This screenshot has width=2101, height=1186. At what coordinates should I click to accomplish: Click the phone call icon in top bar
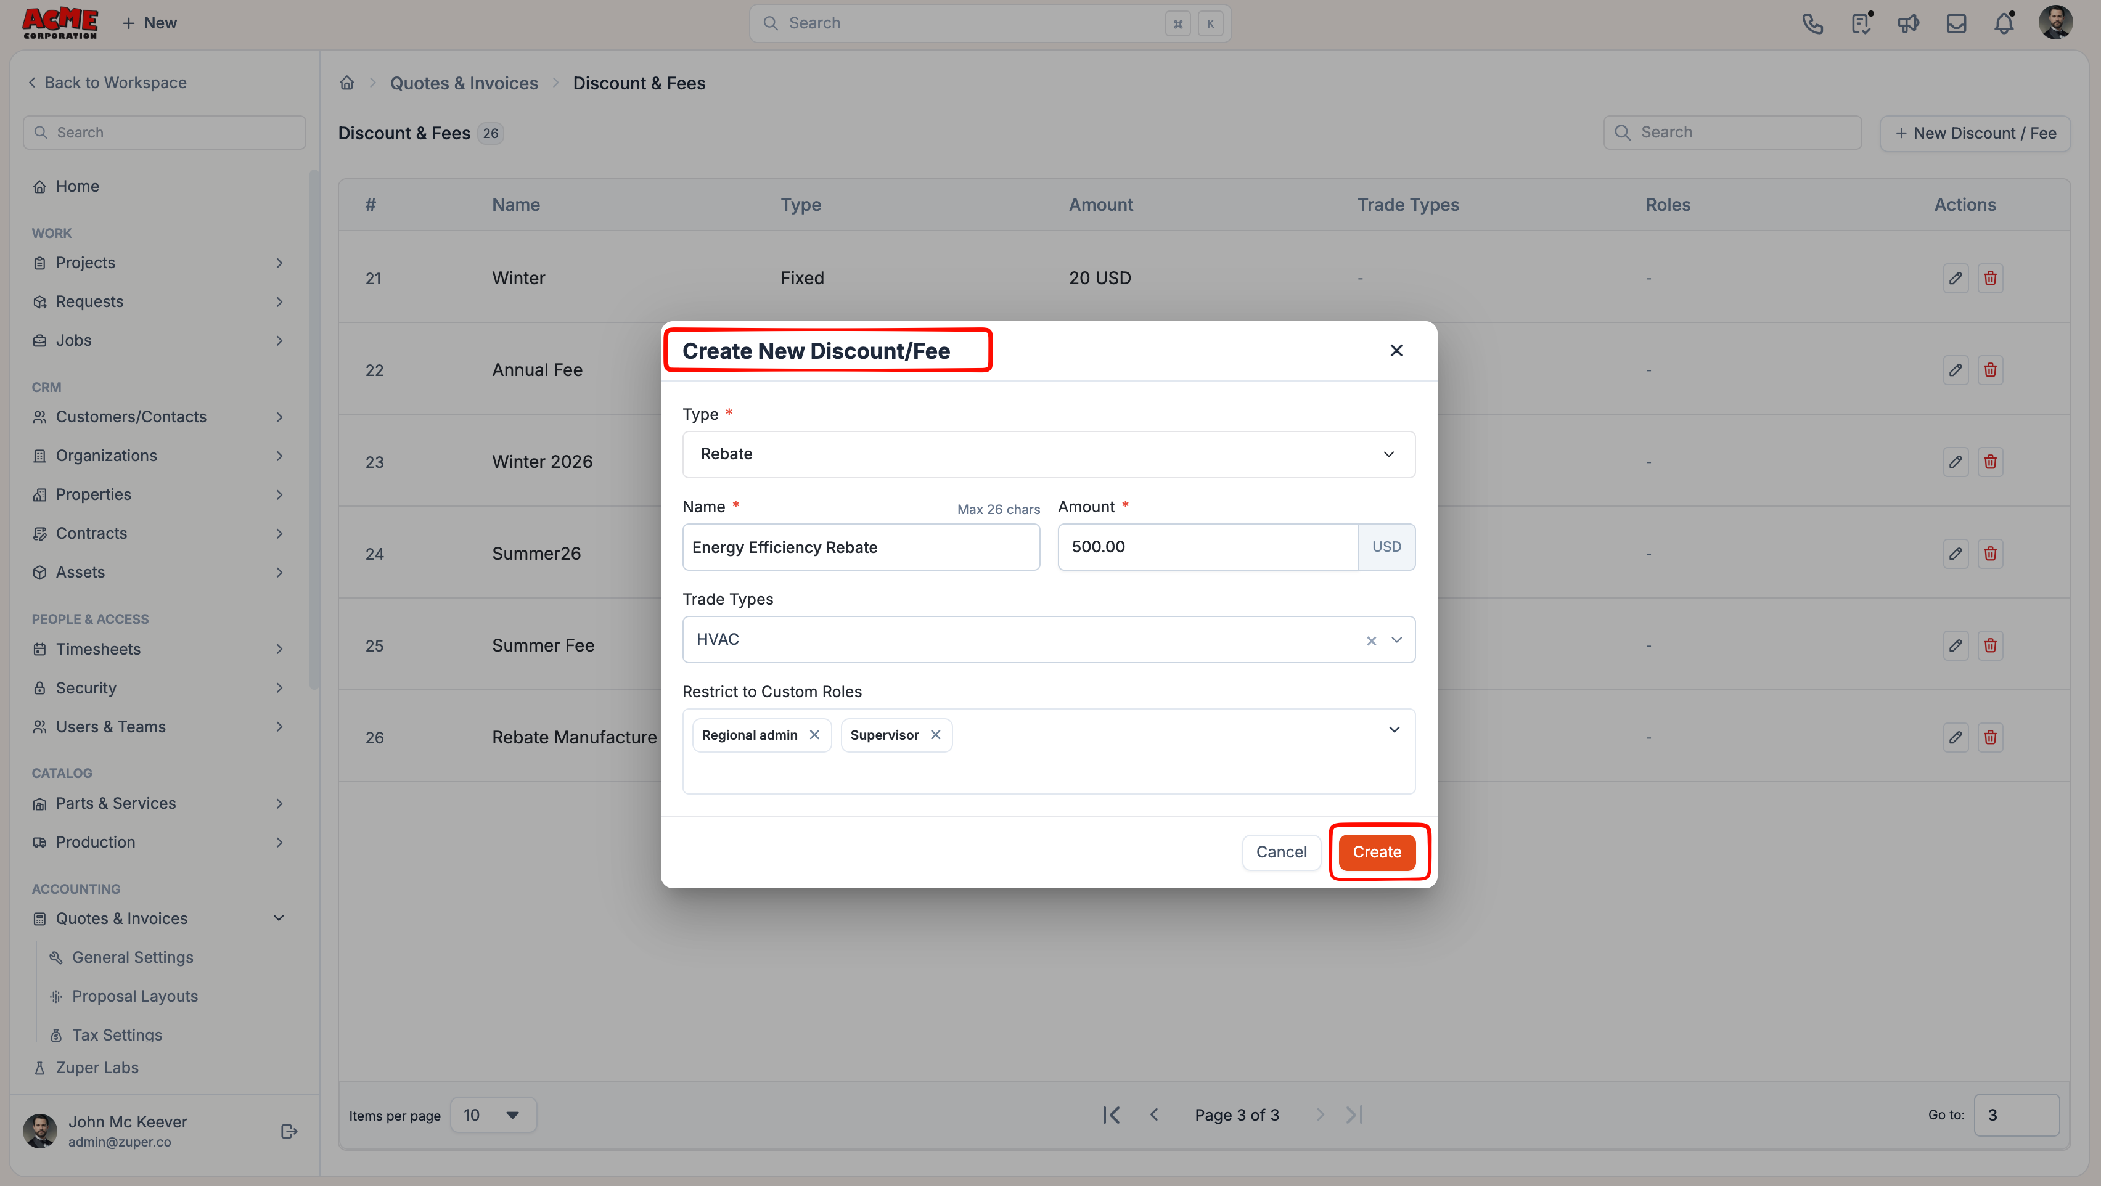coord(1811,23)
